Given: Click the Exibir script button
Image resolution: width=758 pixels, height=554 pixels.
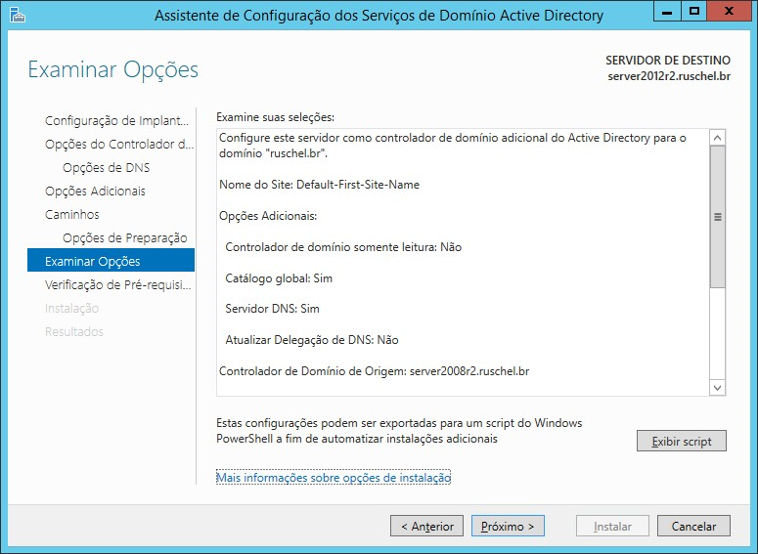Looking at the screenshot, I should (x=681, y=441).
